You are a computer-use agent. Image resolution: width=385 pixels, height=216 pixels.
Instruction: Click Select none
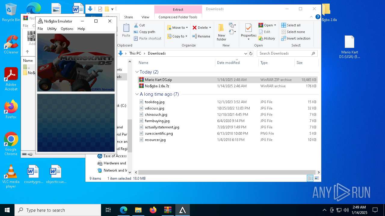tap(293, 32)
